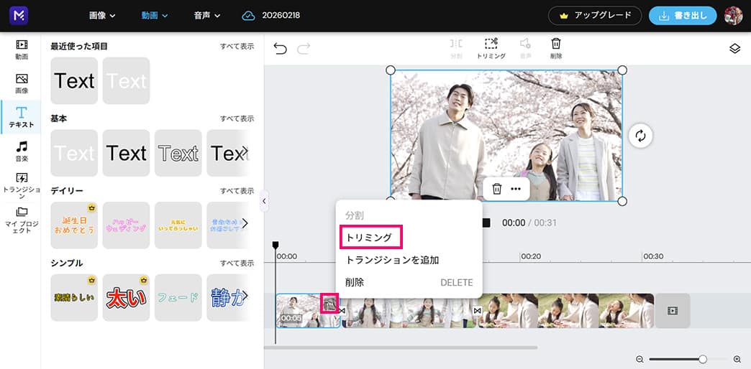The height and width of the screenshot is (369, 751).
Task: Click the timeline playhead marker
Action: pos(276,245)
